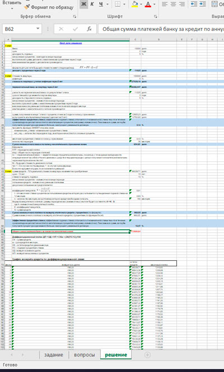Switch to the вопросы sheet tab
This screenshot has height=372, width=224.
coord(85,355)
